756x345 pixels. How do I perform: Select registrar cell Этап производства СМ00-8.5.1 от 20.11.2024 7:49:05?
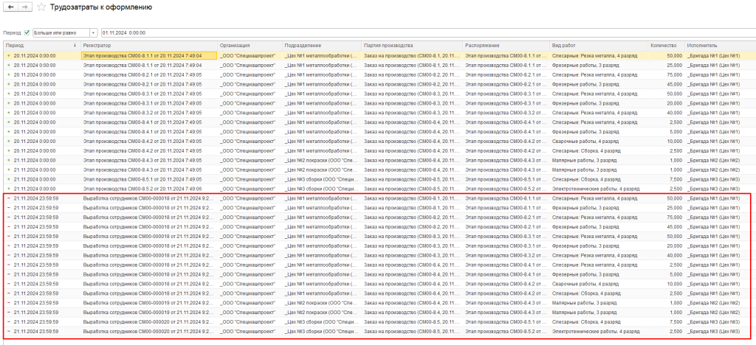148,179
